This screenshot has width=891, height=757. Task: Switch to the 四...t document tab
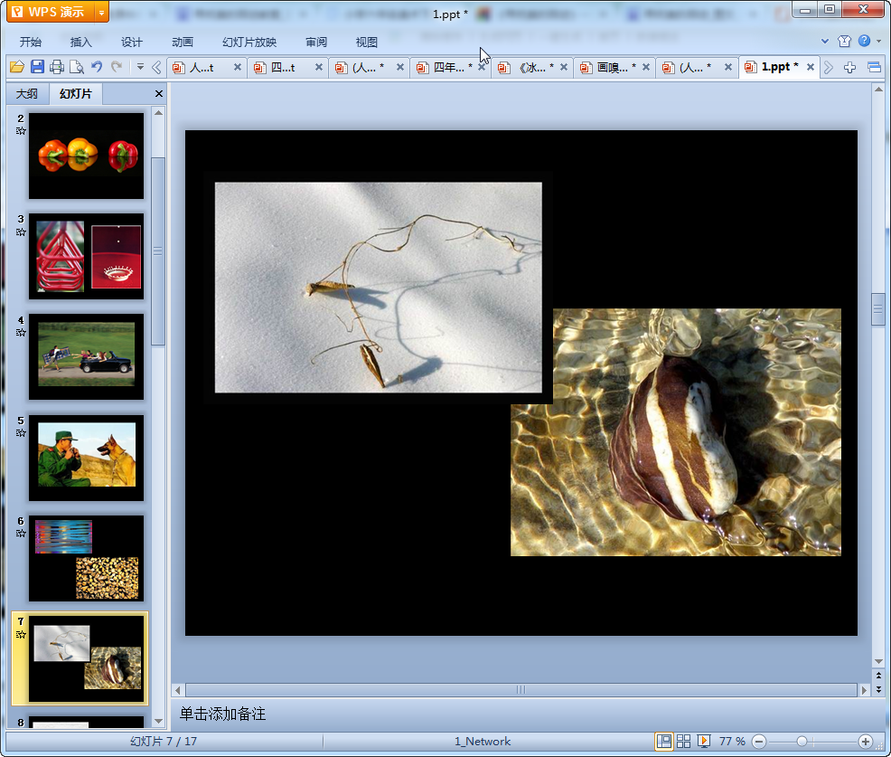pyautogui.click(x=283, y=68)
